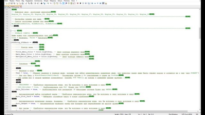Screen dimensions: 205x115
Task: Copy selection using toolbar icon
Action: (x=29, y=3)
